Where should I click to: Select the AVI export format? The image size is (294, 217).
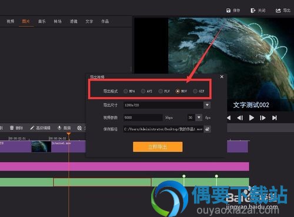(143, 91)
